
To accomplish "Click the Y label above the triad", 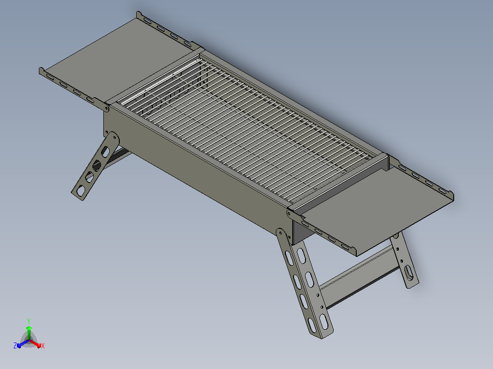I will [29, 322].
